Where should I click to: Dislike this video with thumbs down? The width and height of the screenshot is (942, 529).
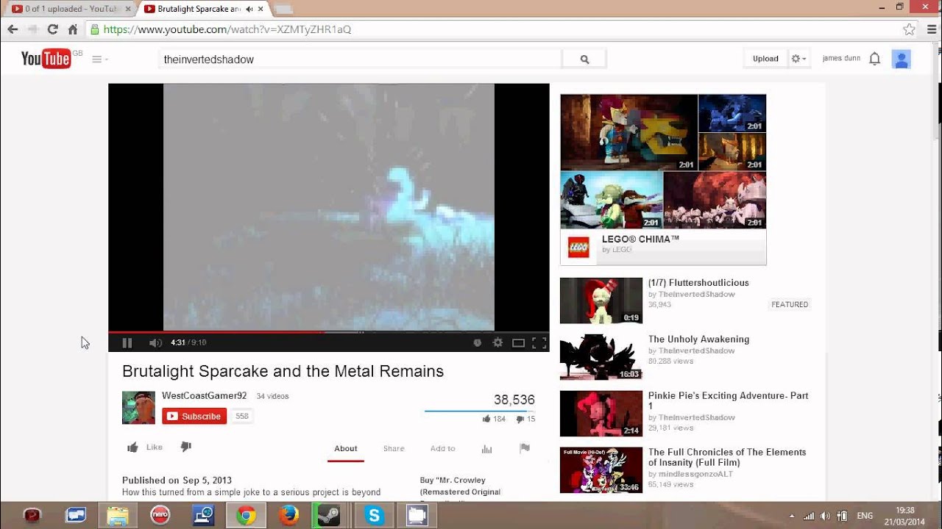(x=185, y=447)
